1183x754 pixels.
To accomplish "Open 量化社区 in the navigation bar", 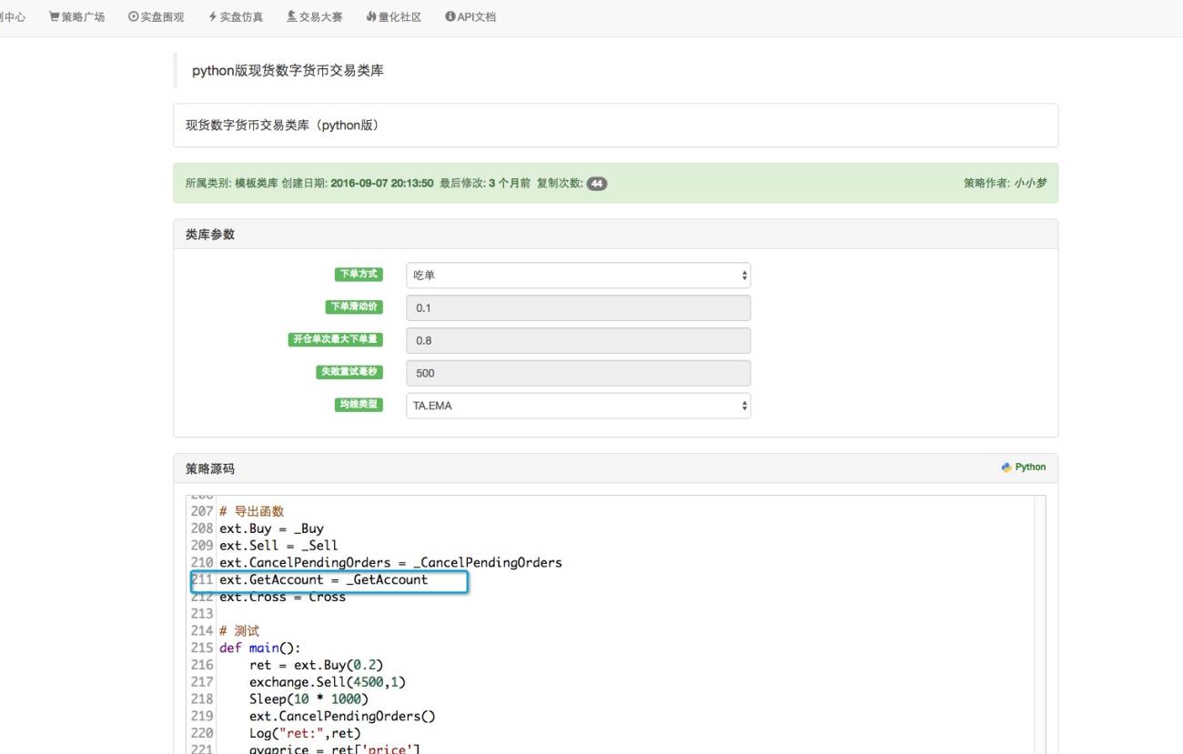I will pyautogui.click(x=394, y=16).
